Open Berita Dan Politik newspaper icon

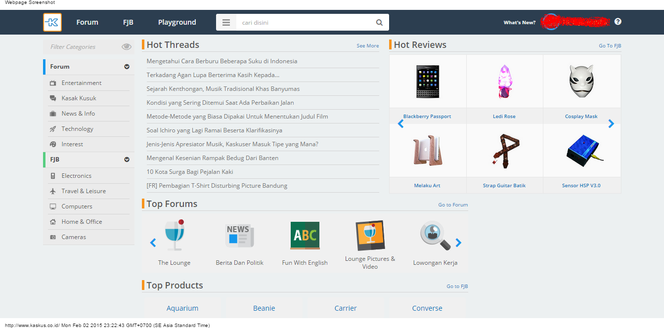click(240, 236)
